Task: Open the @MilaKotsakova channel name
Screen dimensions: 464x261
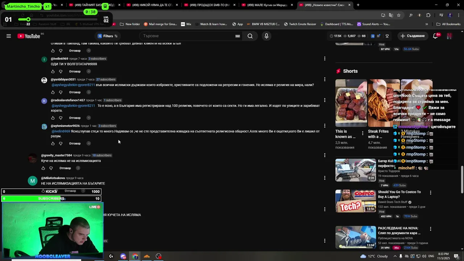Action: click(53, 178)
